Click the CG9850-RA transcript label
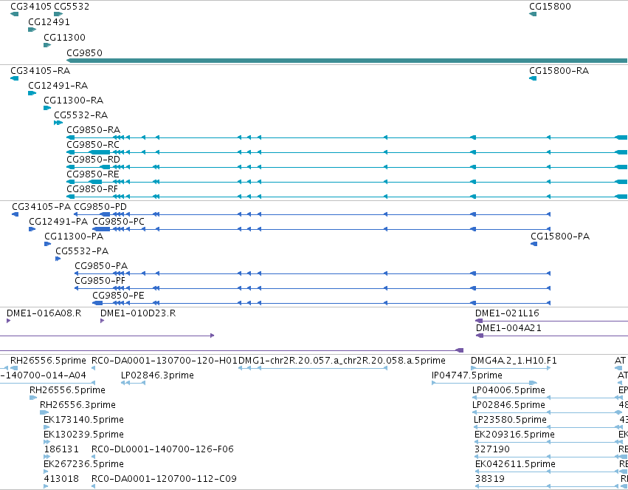The image size is (628, 490). pyautogui.click(x=93, y=130)
